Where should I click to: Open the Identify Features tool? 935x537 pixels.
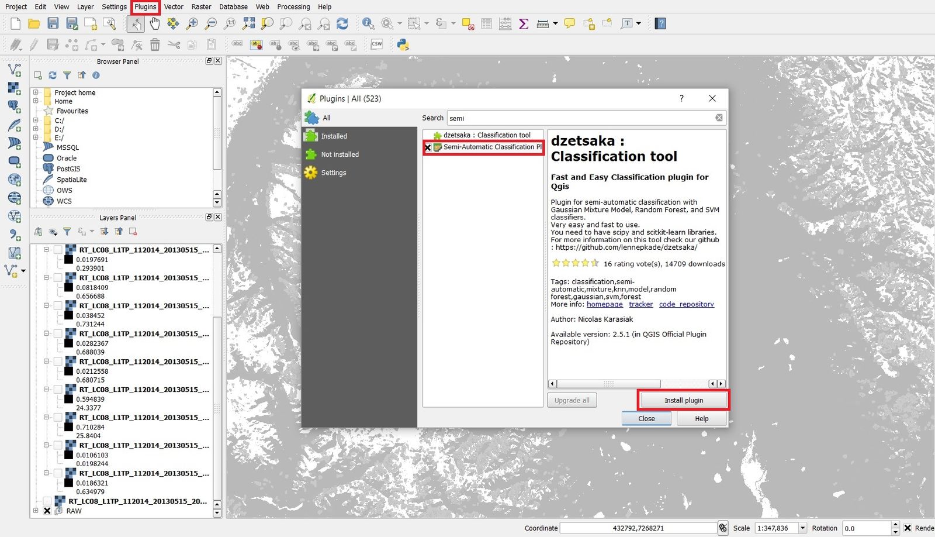368,24
